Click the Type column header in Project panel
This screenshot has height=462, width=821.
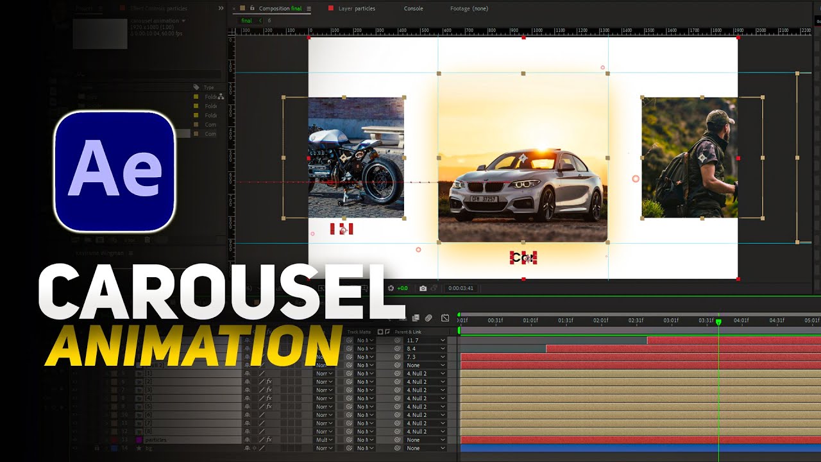pyautogui.click(x=208, y=87)
